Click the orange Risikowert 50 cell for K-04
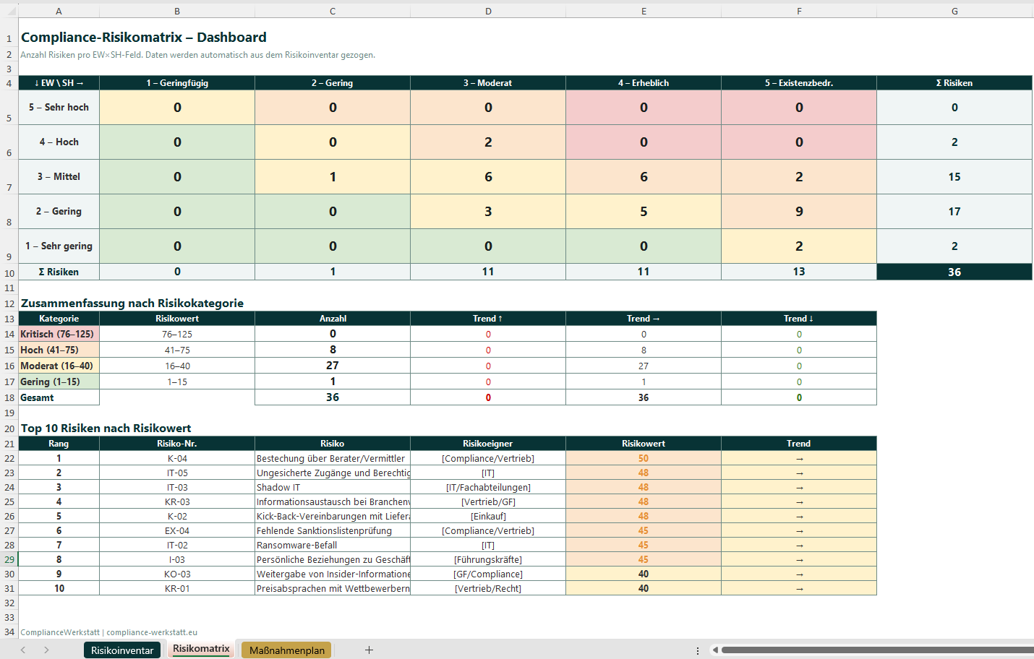Image resolution: width=1034 pixels, height=659 pixels. (644, 457)
